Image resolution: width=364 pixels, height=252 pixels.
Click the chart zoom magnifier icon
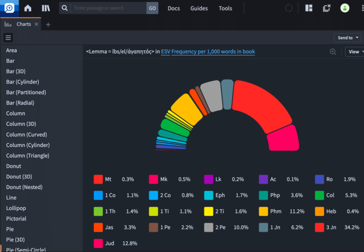333,52
